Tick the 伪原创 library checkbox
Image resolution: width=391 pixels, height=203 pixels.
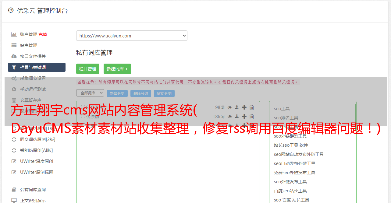click(x=83, y=116)
